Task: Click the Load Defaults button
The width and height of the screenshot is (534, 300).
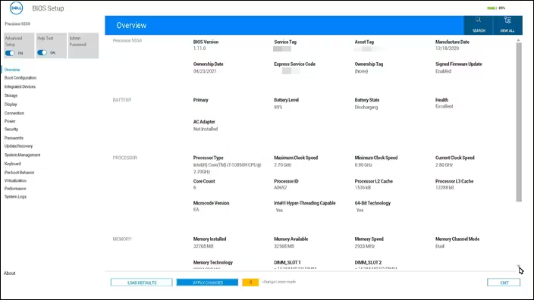Action: click(142, 283)
